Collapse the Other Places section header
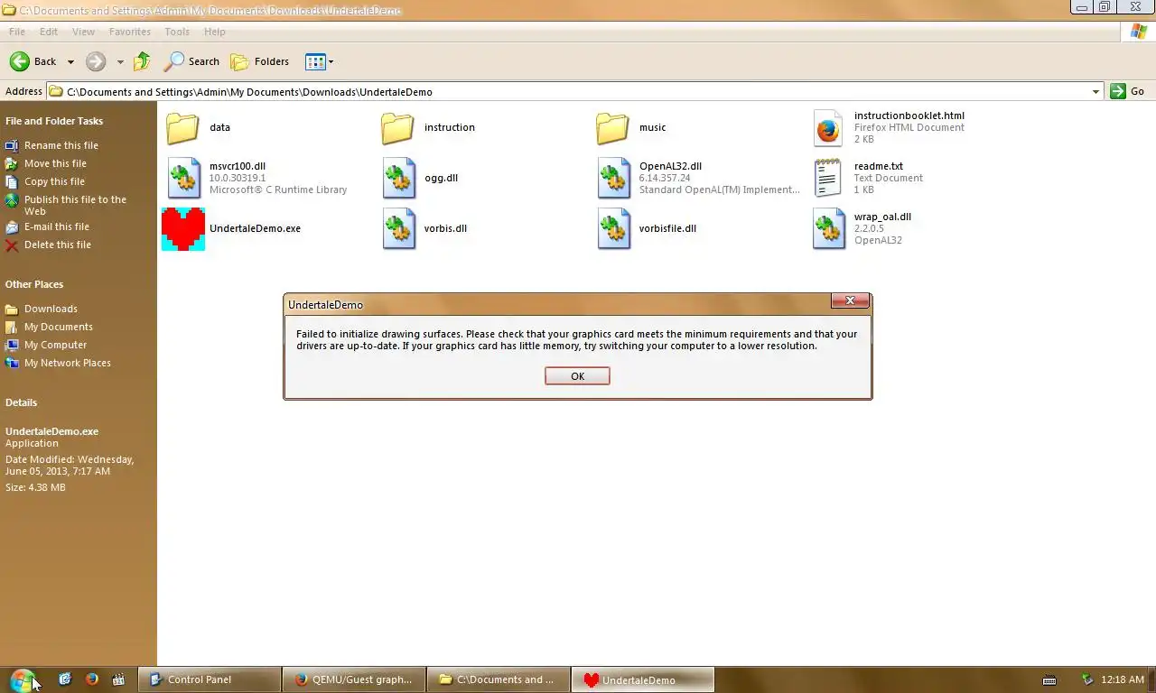1156x693 pixels. (x=34, y=284)
